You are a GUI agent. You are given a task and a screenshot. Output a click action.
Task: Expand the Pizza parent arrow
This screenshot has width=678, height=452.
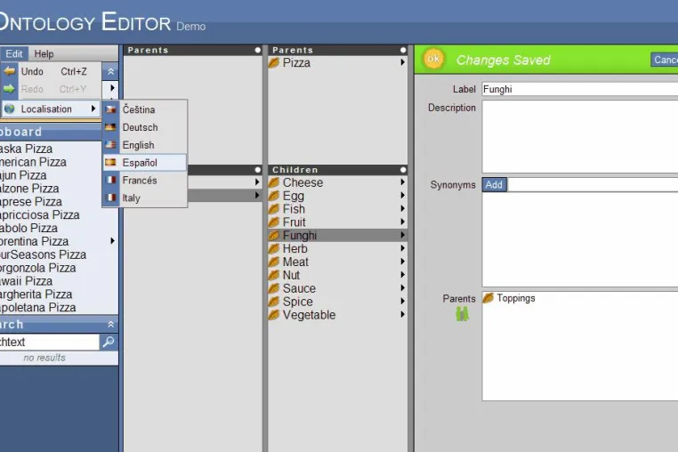point(402,62)
